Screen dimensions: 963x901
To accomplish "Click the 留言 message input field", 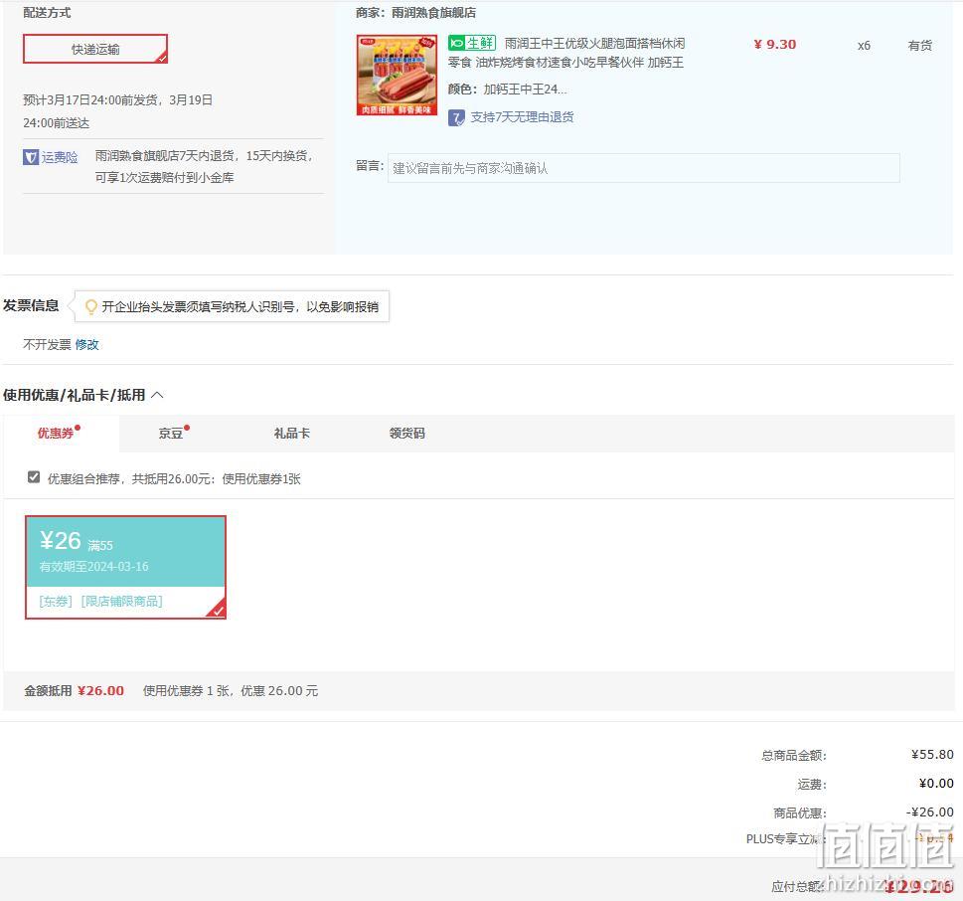I will tap(644, 168).
